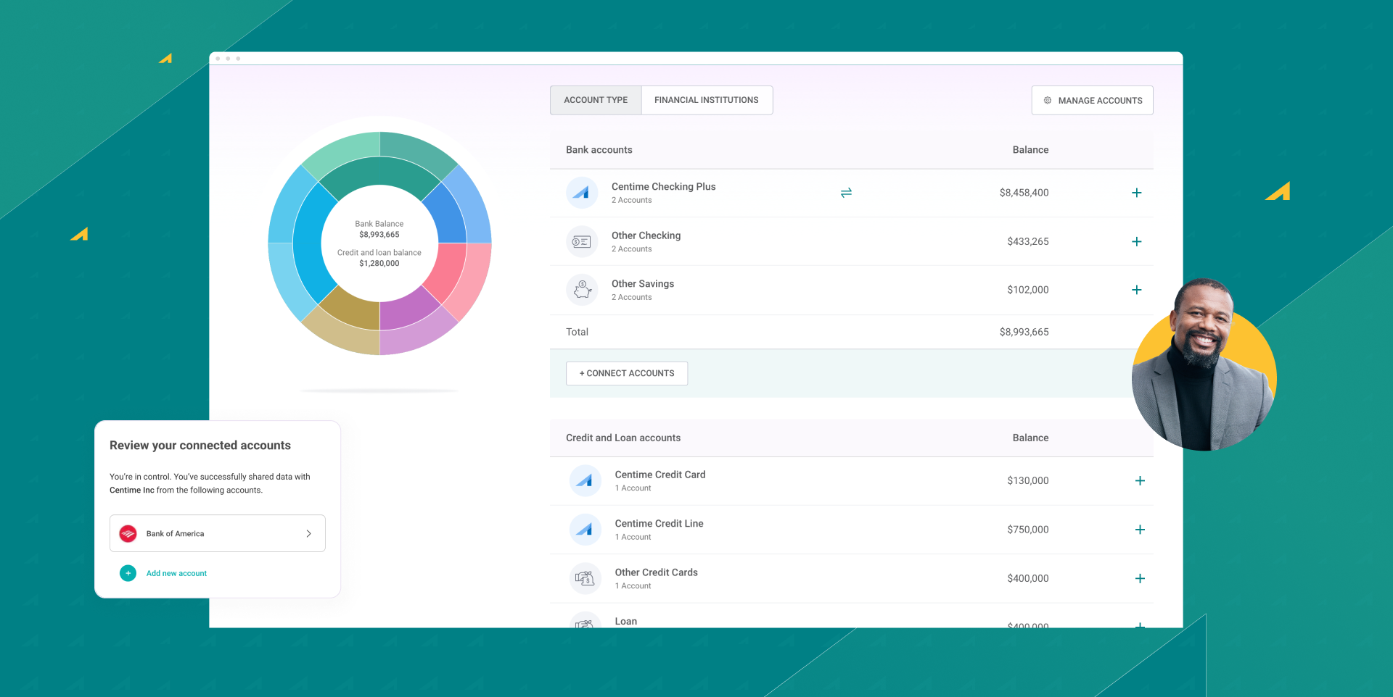This screenshot has width=1393, height=697.
Task: Follow the Add new account link
Action: click(x=176, y=573)
